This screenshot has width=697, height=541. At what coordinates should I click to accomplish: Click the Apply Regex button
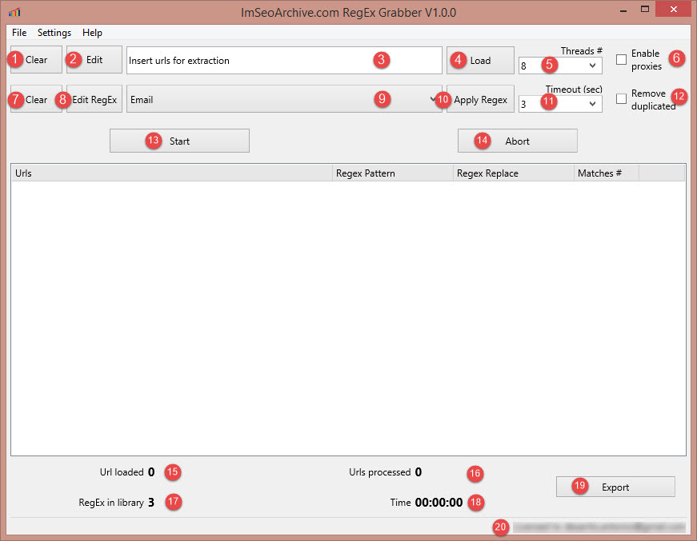point(480,99)
